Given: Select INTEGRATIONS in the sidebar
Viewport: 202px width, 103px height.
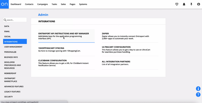Looking at the screenshot, I should click(15, 41).
